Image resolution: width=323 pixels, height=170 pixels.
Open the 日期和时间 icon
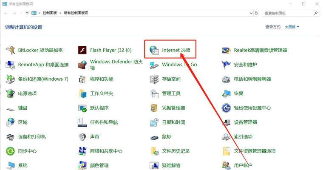click(x=154, y=122)
